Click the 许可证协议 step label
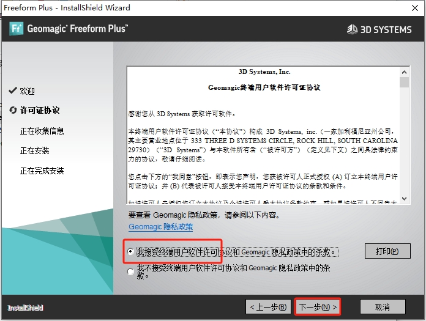The image size is (426, 321). coord(40,110)
